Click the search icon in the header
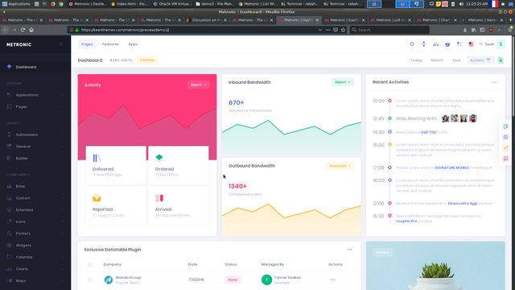This screenshot has height=290, width=515. point(411,44)
